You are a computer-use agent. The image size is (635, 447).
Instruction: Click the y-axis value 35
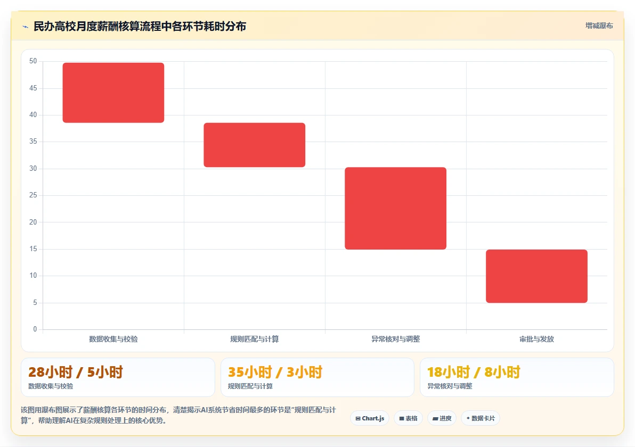(x=33, y=142)
